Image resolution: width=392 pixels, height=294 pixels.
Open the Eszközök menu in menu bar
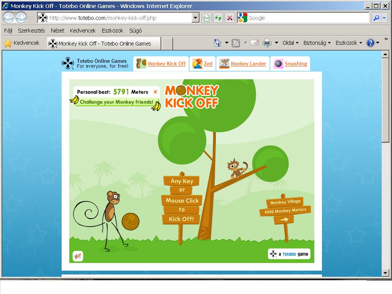pyautogui.click(x=113, y=31)
